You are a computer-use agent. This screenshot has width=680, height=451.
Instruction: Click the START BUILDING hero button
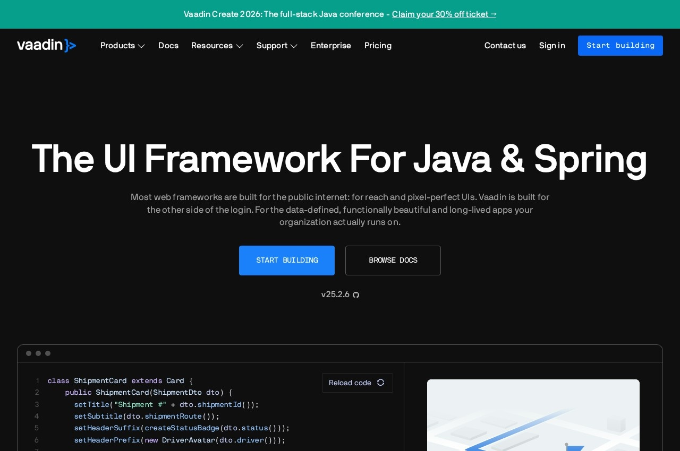coord(287,261)
